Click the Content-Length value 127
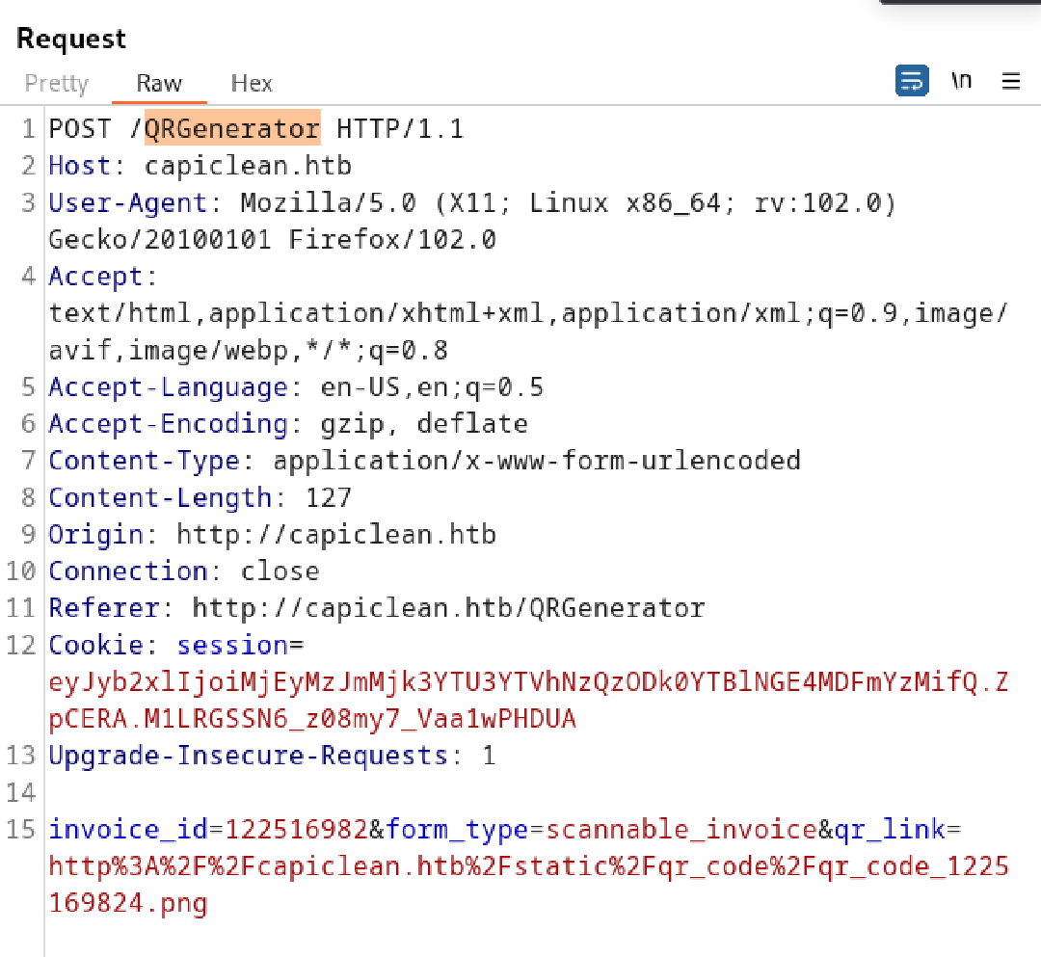 pyautogui.click(x=328, y=498)
